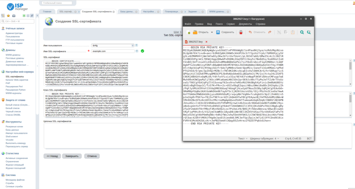The height and width of the screenshot is (189, 355).
Task: Click the redo arrow in the editor toolbar
Action: pos(270,32)
